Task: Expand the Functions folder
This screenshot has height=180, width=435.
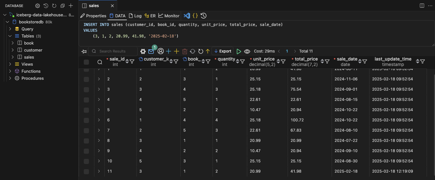Action: (10, 71)
